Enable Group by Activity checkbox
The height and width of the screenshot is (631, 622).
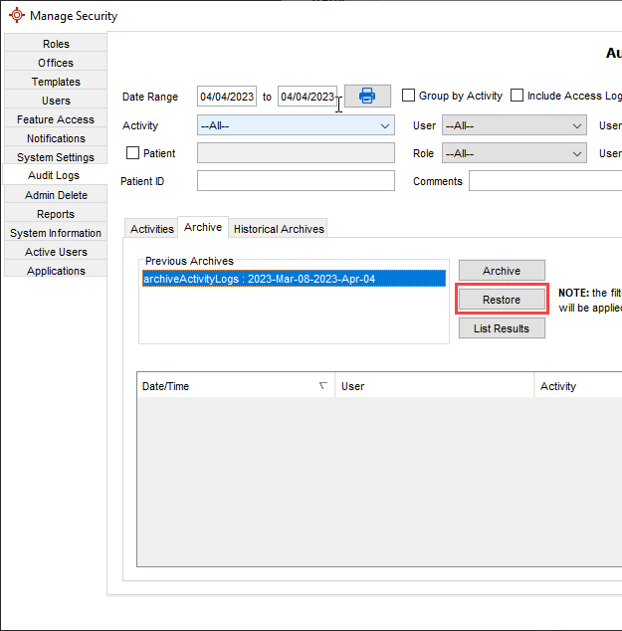(409, 96)
